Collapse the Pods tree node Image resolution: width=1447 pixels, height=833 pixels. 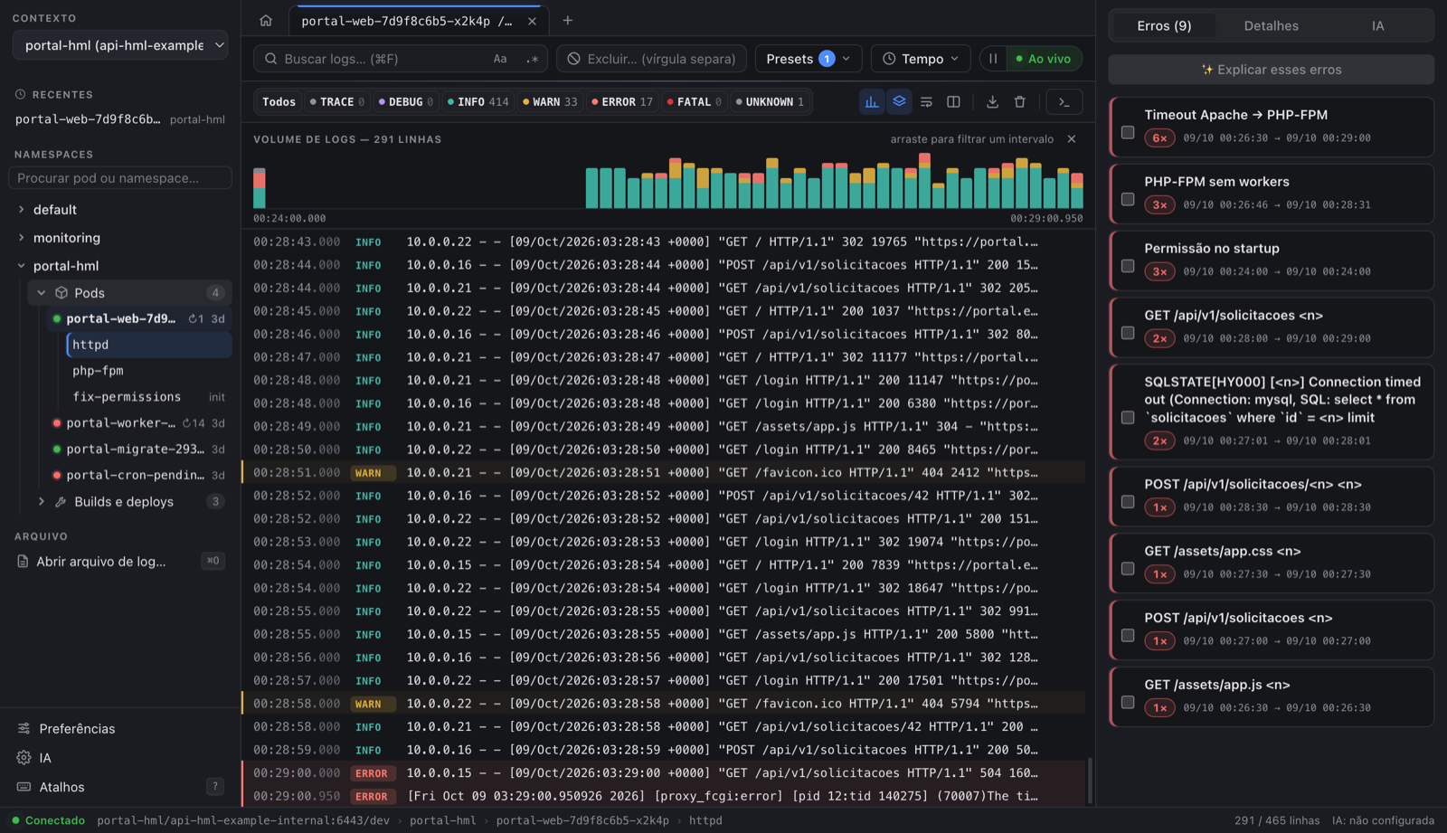pyautogui.click(x=42, y=293)
